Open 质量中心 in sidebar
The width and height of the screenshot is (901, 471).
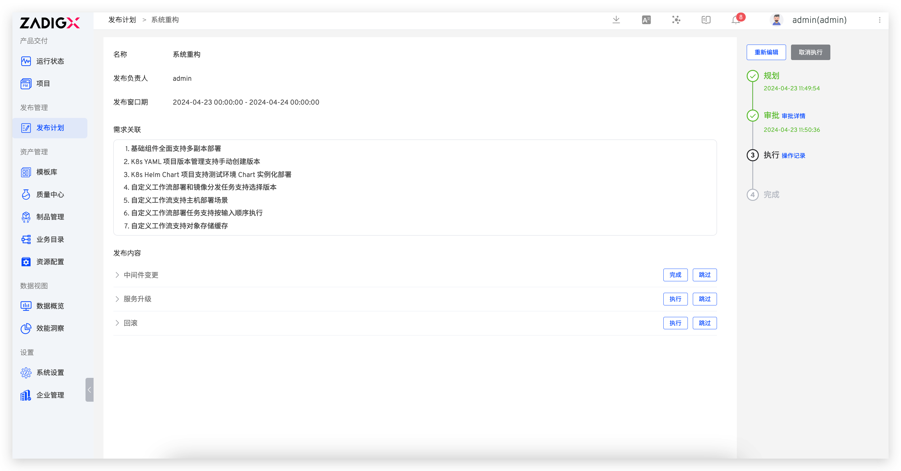pos(50,195)
